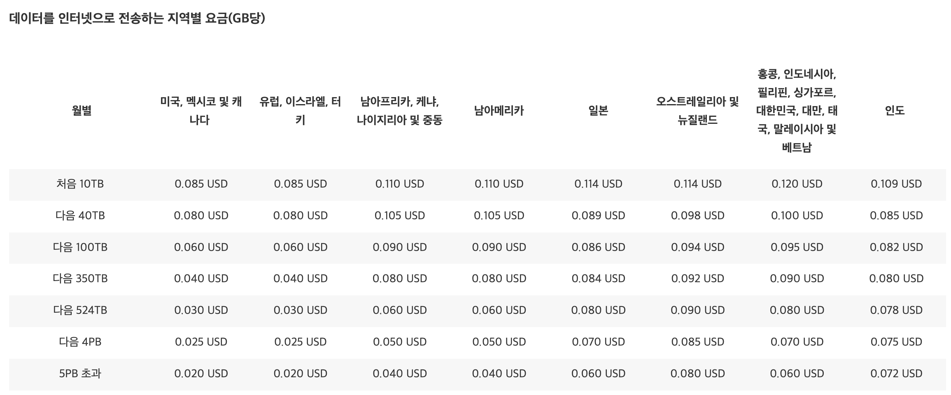951x395 pixels.
Task: Select the 다음 524TB row label
Action: [x=80, y=310]
